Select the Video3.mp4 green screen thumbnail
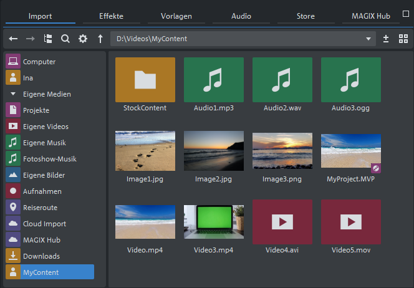The image size is (414, 288). (214, 222)
